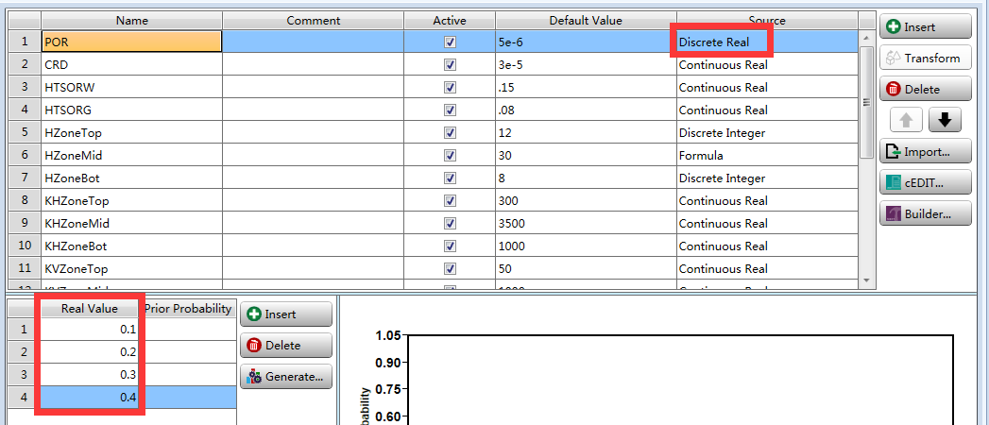Sort by the Default Value column header
The width and height of the screenshot is (989, 425).
pyautogui.click(x=585, y=20)
